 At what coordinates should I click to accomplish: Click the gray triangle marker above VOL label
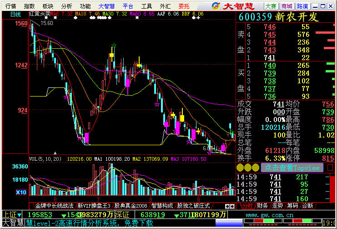point(55,153)
